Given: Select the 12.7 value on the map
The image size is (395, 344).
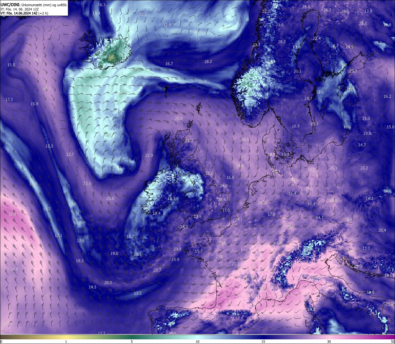Looking at the screenshot, I should point(130,237).
